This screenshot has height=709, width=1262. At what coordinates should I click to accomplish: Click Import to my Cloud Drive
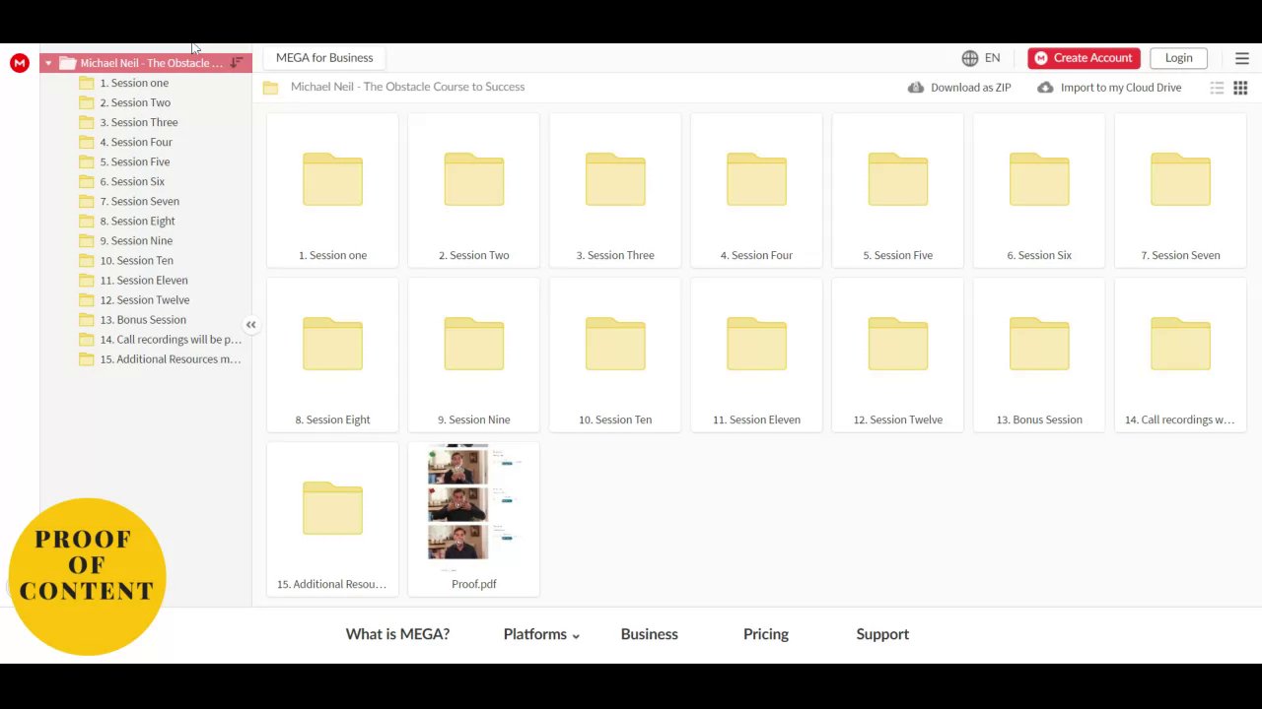pos(1109,88)
